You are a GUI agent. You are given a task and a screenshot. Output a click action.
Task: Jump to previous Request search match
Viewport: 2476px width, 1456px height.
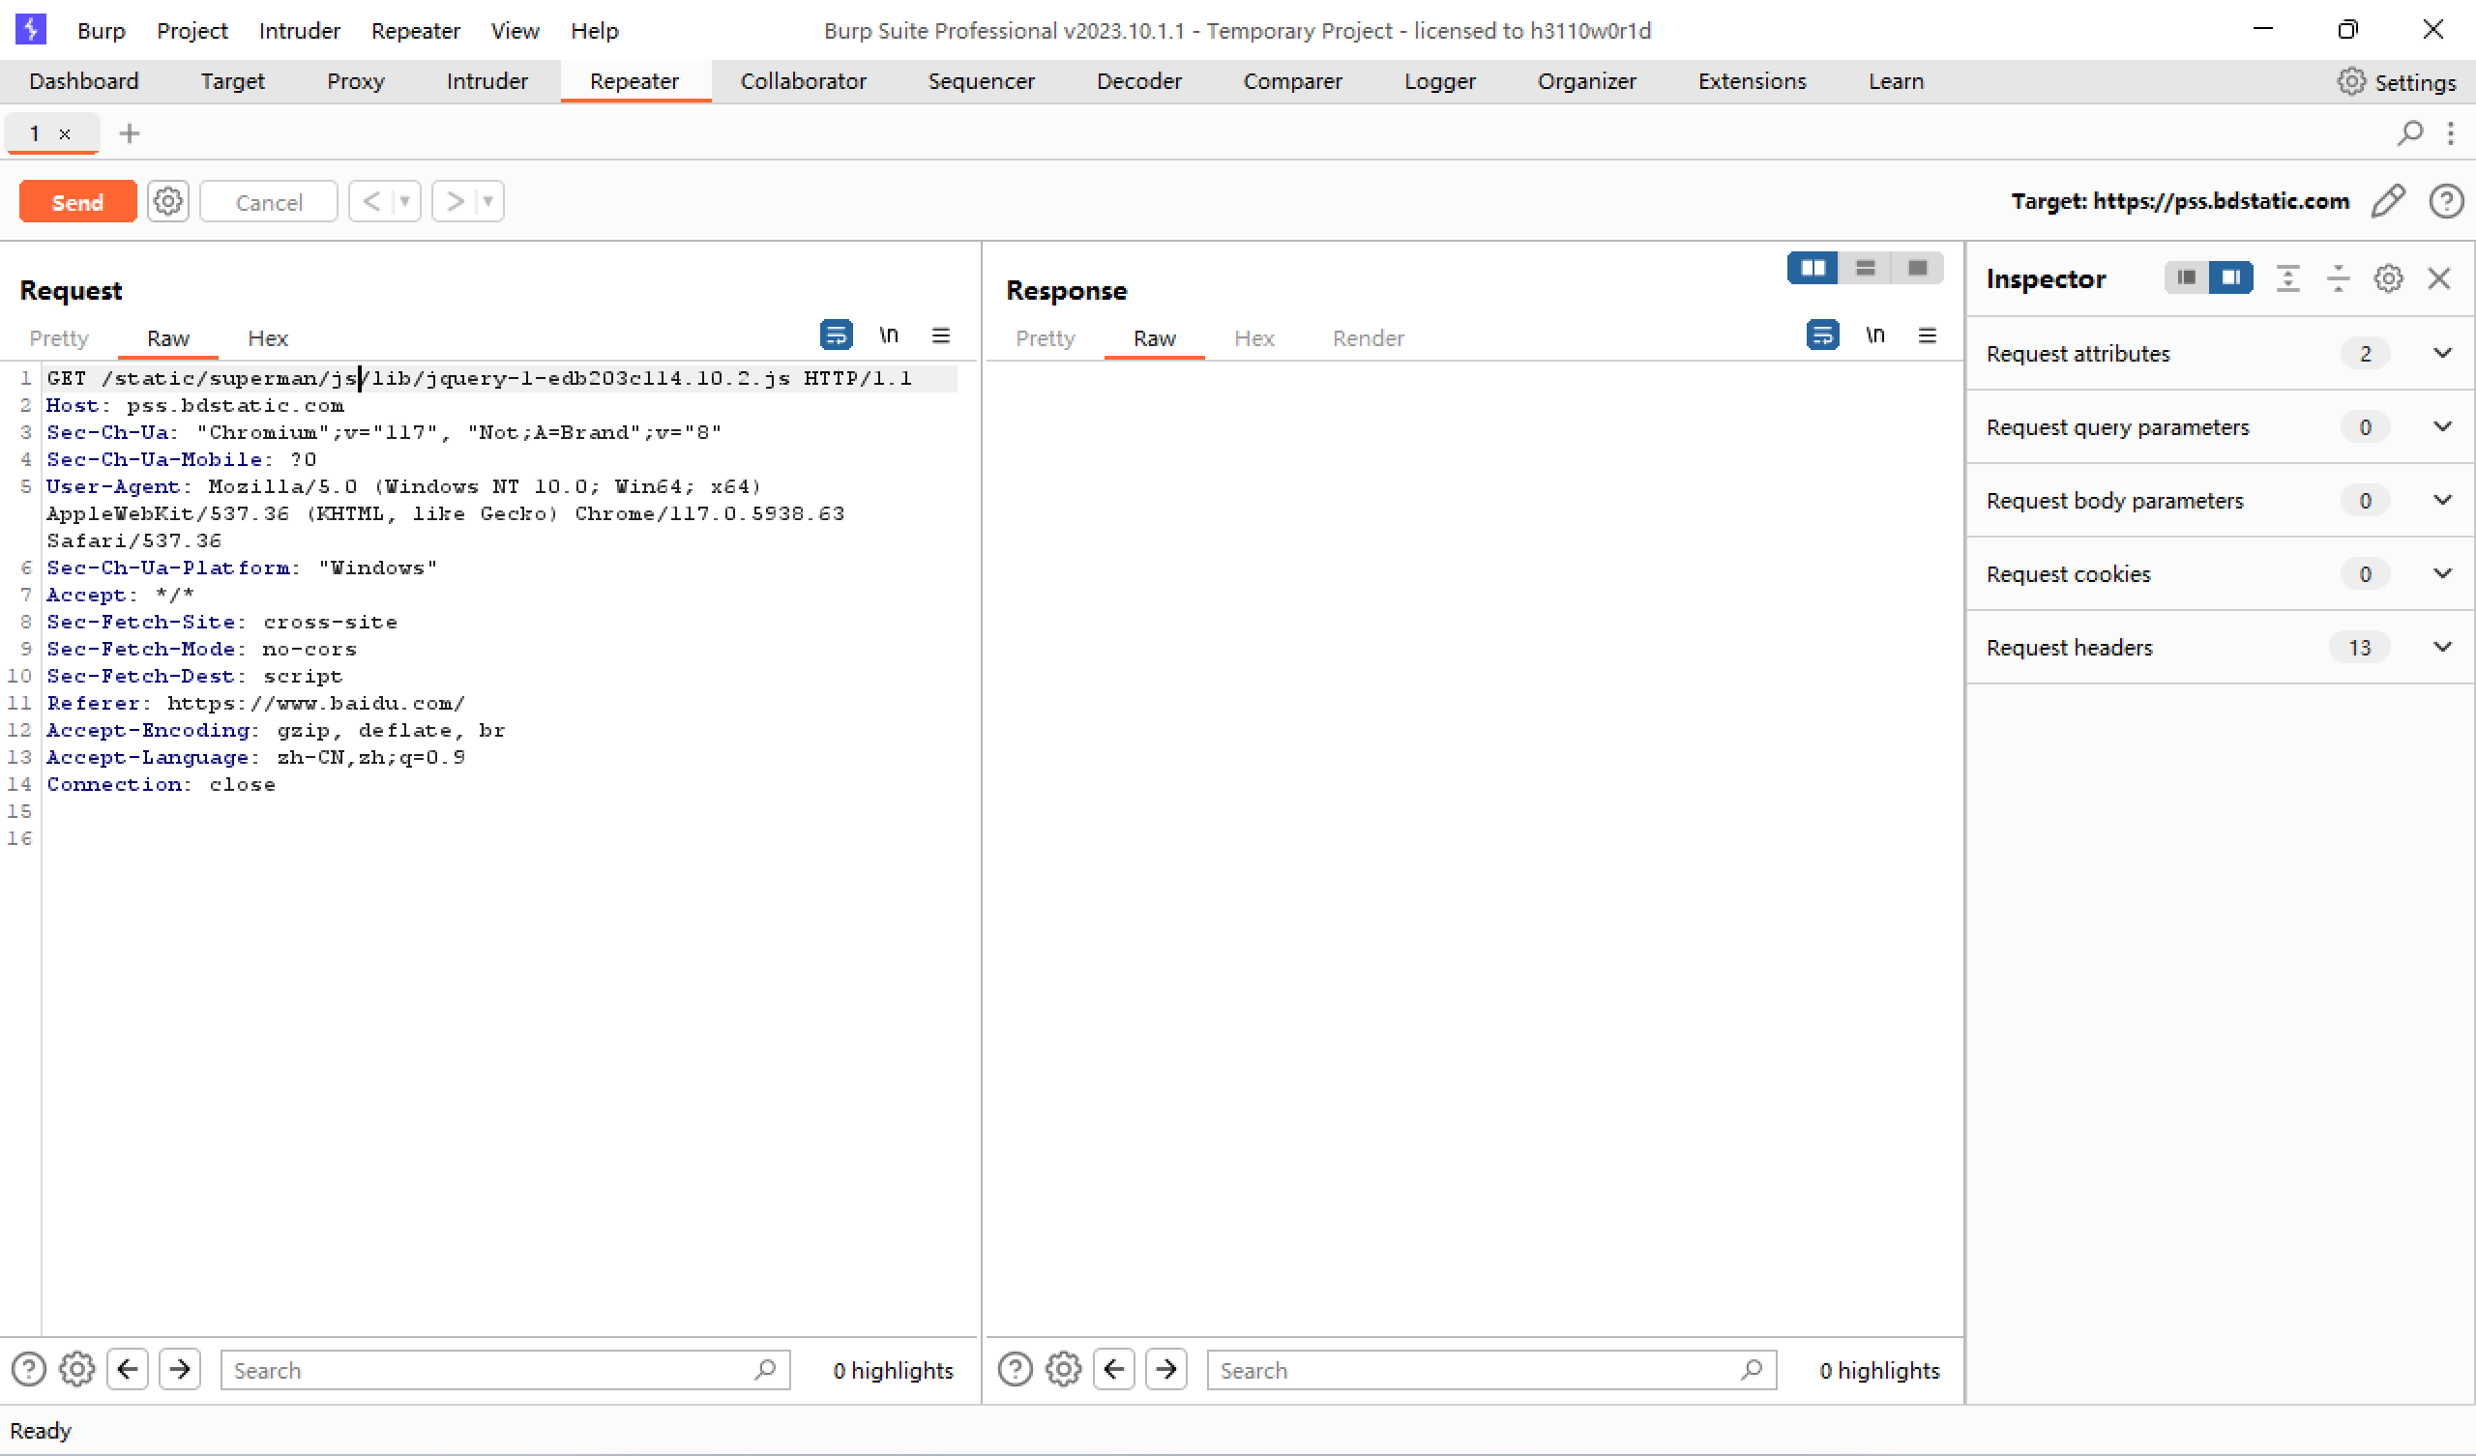128,1370
